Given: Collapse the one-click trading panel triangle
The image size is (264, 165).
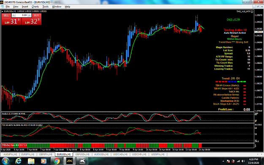Looking at the screenshot, I should click(3, 11).
